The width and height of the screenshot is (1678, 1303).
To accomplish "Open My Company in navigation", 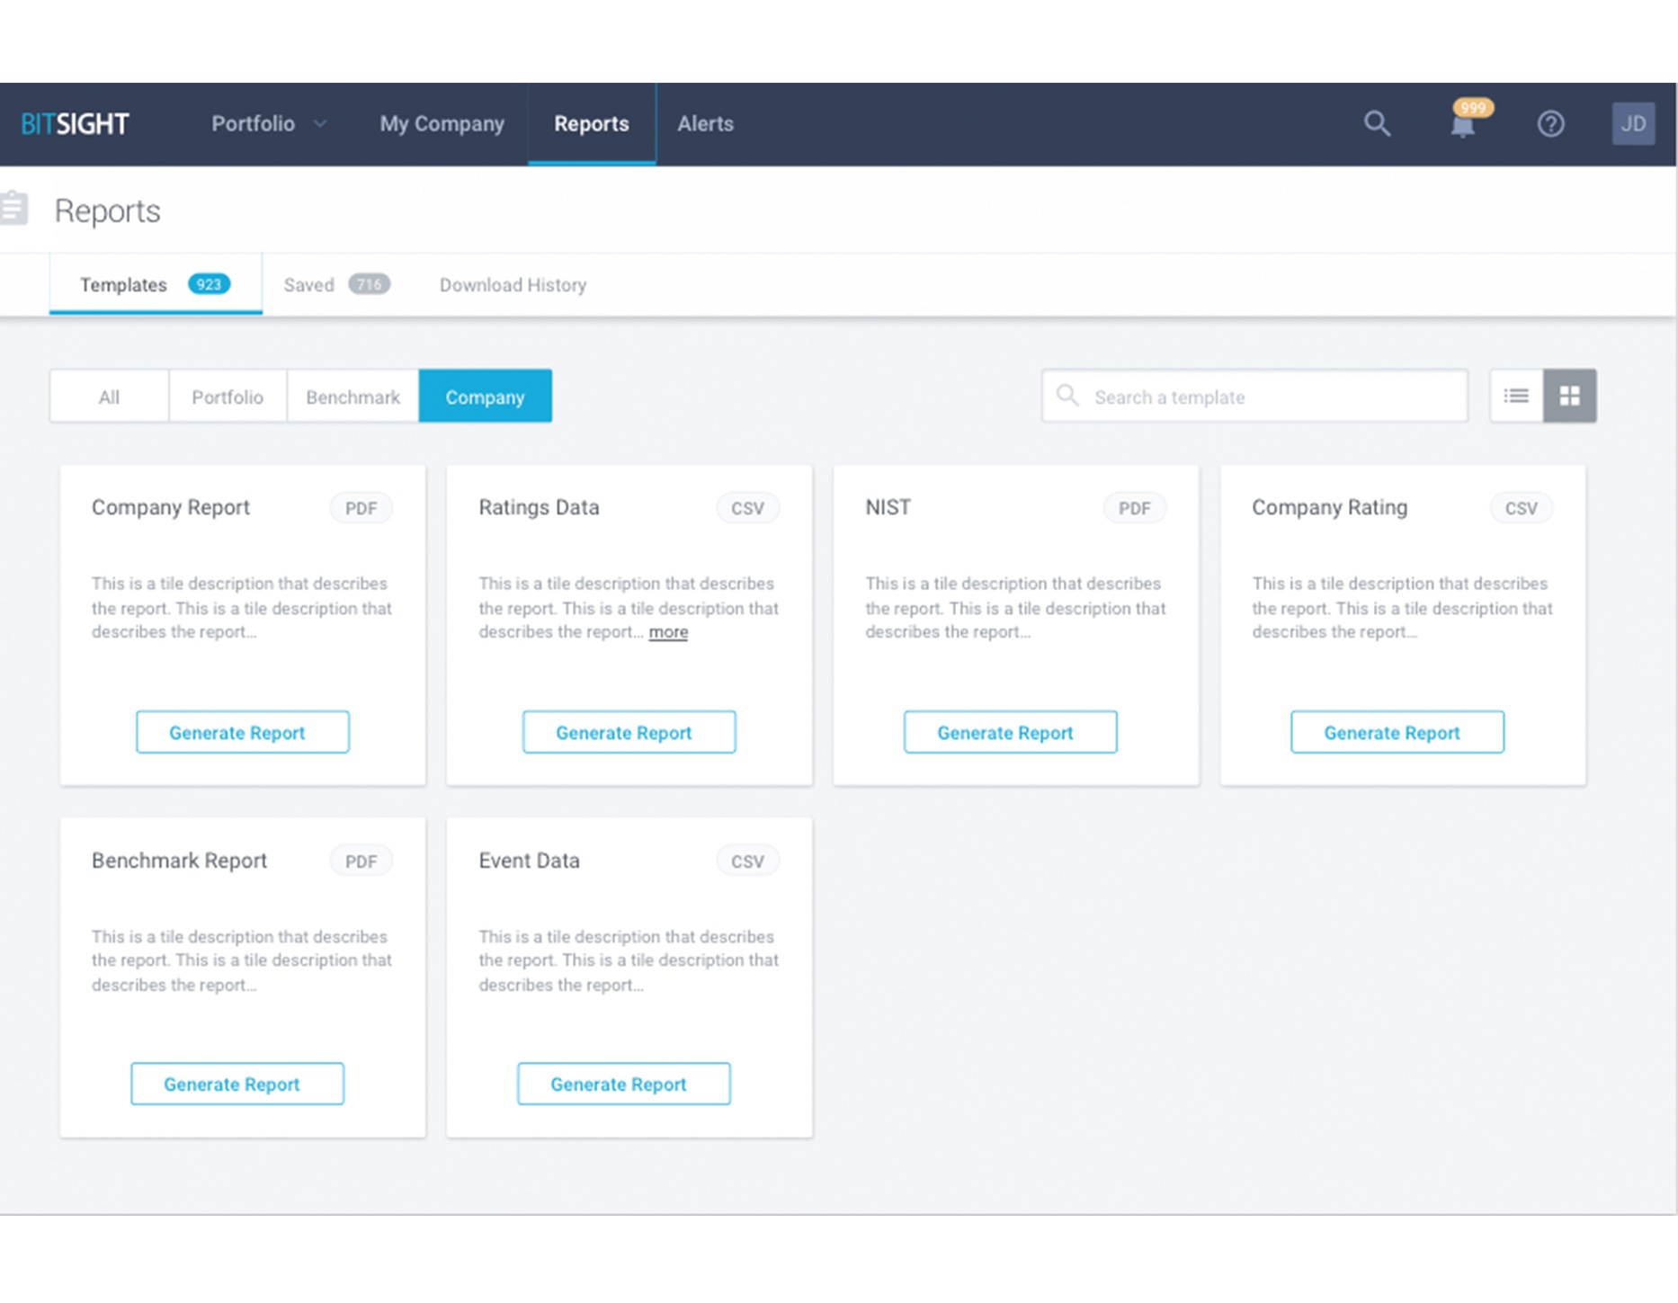I will [442, 124].
